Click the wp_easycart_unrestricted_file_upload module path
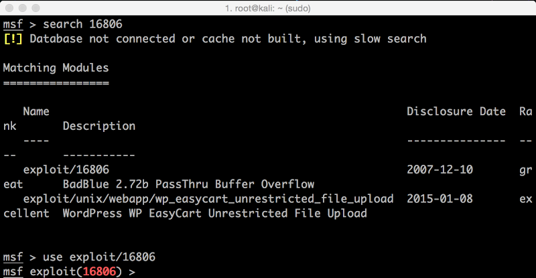Viewport: 536px width, 278px height. (208, 199)
